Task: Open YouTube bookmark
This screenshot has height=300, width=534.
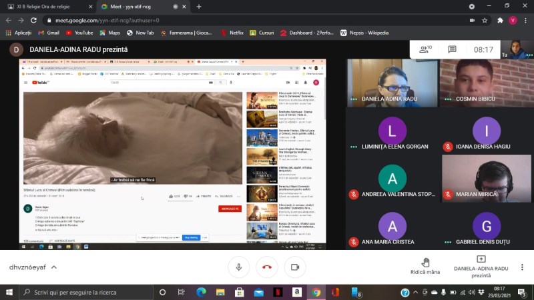Action: tap(79, 33)
